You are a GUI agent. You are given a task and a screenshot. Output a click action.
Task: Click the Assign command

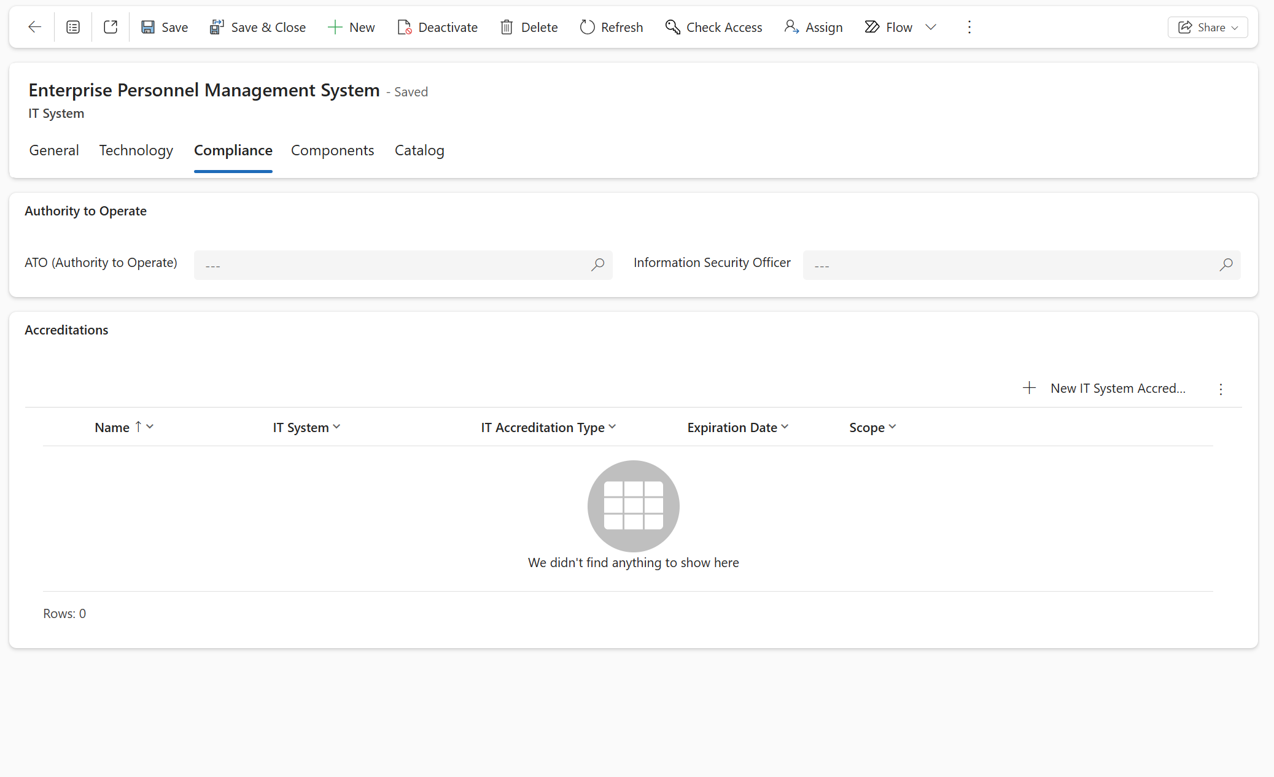pos(813,27)
